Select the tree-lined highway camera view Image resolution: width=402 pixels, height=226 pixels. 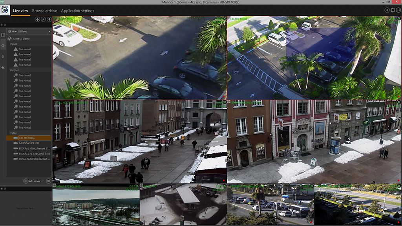pyautogui.click(x=358, y=204)
